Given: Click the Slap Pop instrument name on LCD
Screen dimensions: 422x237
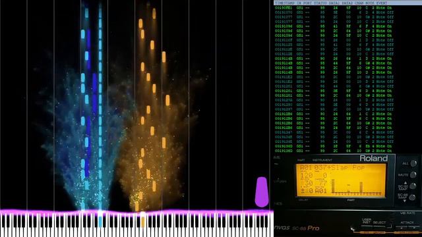Looking at the screenshot, I should click(x=348, y=168).
